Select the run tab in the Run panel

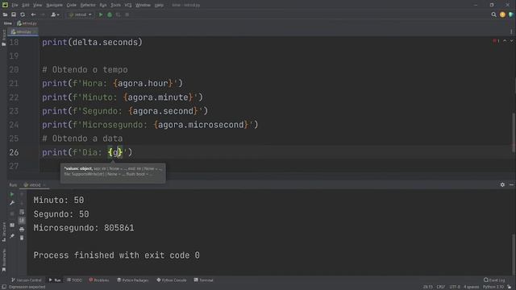point(34,185)
